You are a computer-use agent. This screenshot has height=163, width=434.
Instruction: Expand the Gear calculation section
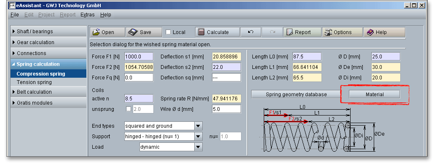tap(48, 42)
